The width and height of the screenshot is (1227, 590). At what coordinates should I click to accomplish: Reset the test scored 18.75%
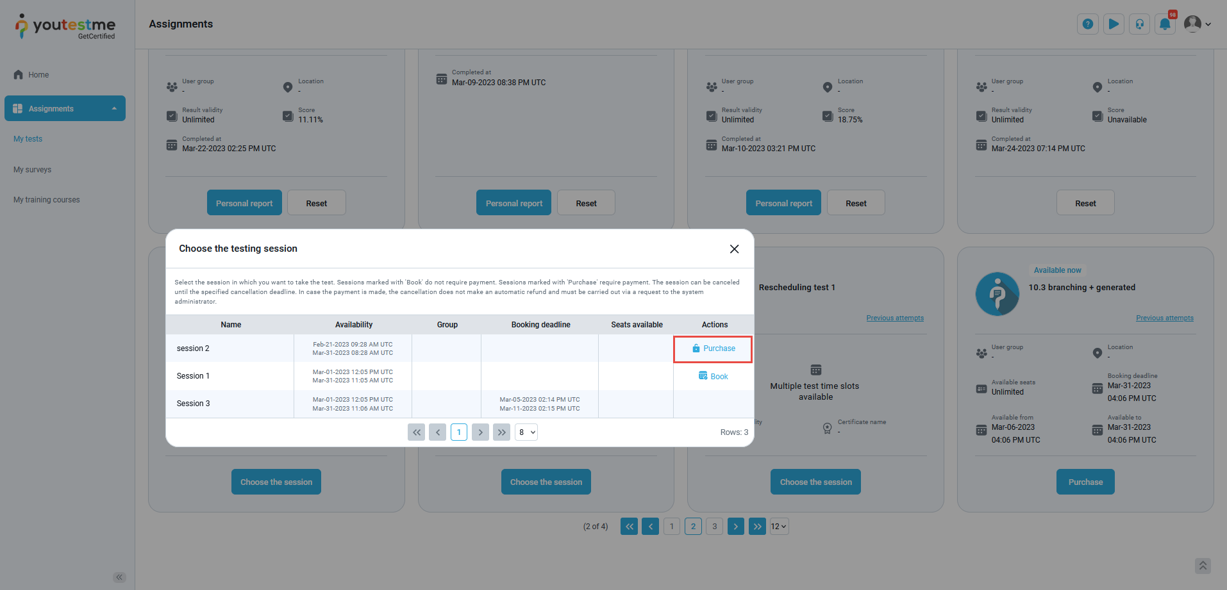(856, 203)
